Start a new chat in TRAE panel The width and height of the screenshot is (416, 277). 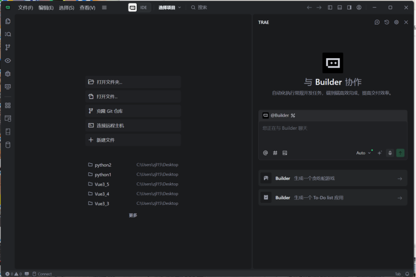coord(377,23)
